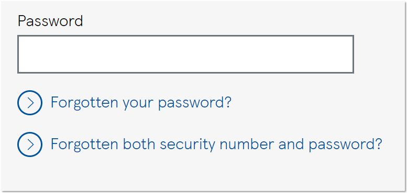Screen dimensions: 407x193
Task: Open 'Forgotten both security number and password?' link
Action: coord(216,144)
